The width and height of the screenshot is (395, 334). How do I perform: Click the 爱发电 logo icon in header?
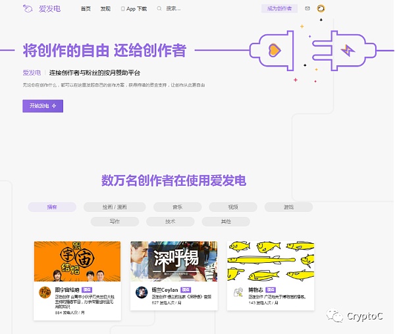(28, 9)
